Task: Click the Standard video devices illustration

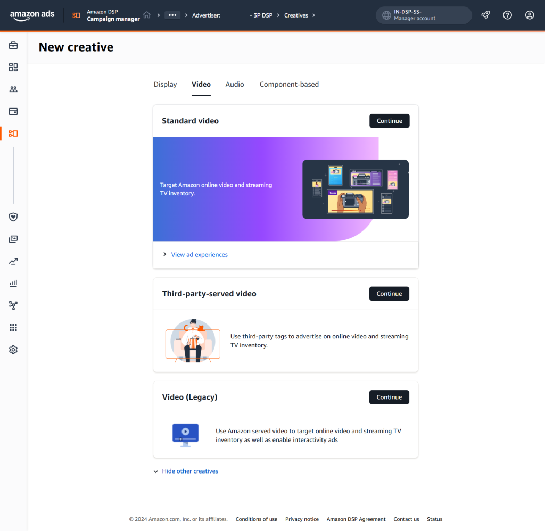Action: pos(355,189)
